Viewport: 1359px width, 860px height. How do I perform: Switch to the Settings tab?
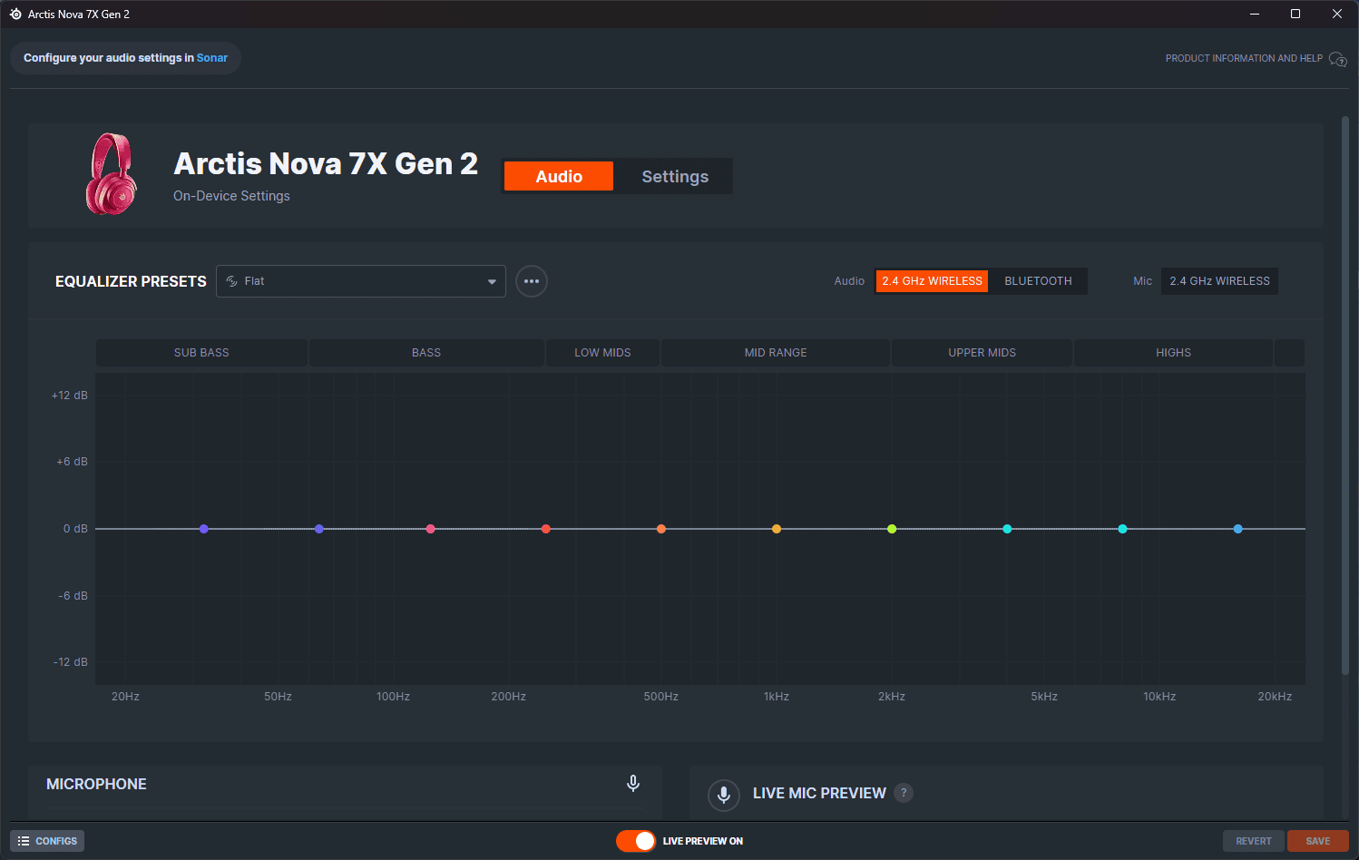tap(675, 176)
